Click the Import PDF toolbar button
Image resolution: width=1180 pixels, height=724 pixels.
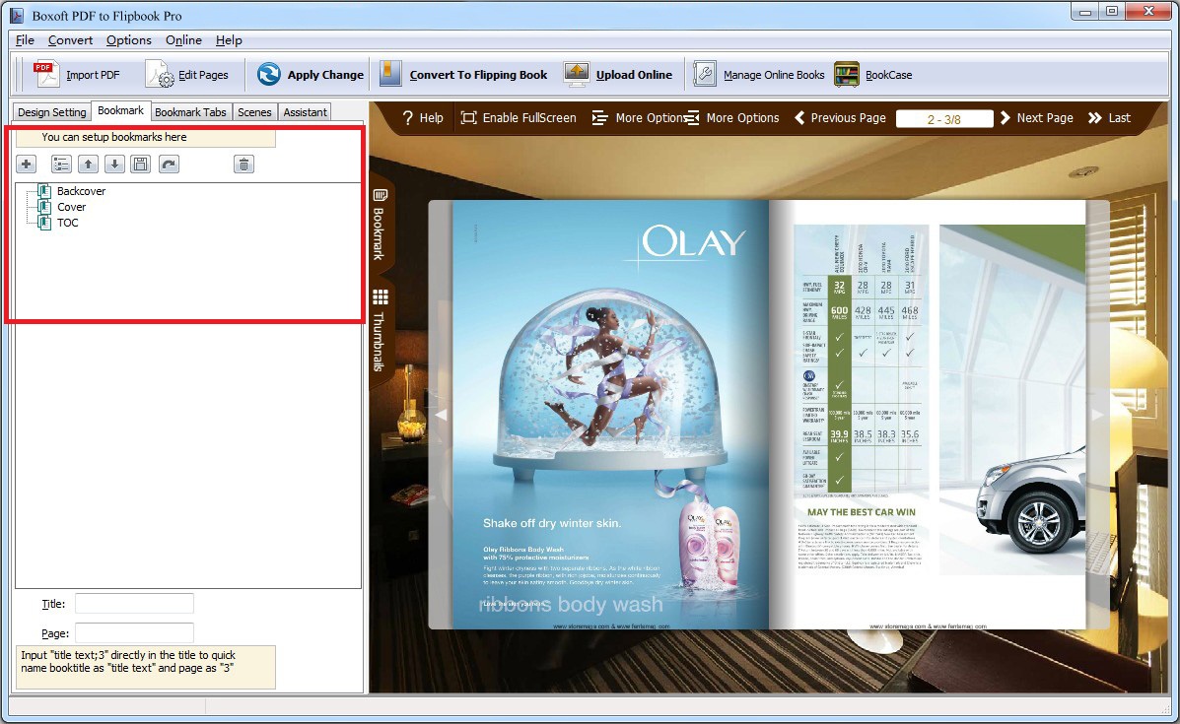point(76,75)
